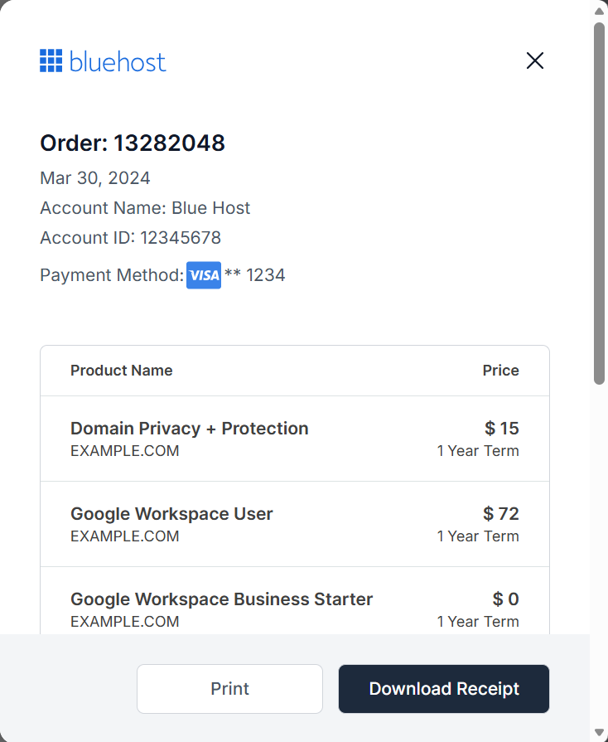
Task: Select the Price column header
Action: click(500, 370)
